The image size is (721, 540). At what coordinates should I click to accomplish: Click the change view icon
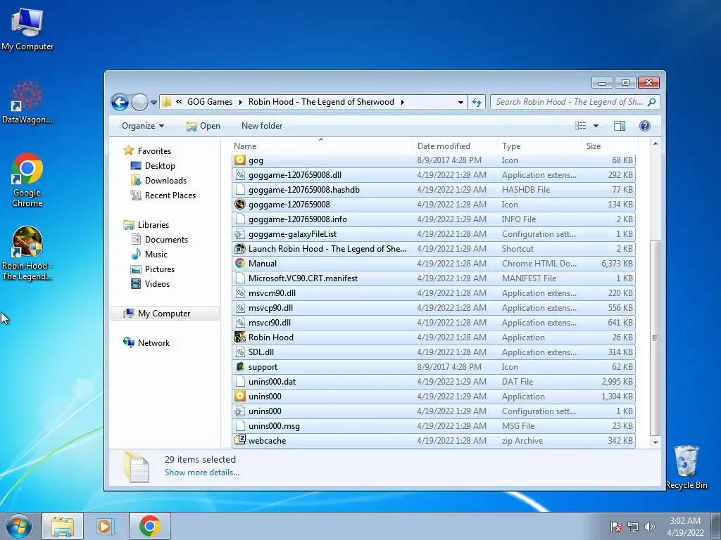(581, 126)
